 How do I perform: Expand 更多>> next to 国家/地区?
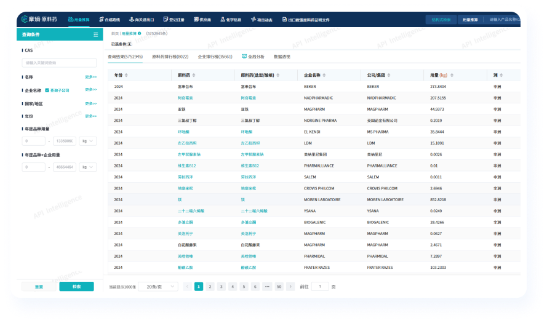[x=90, y=104]
